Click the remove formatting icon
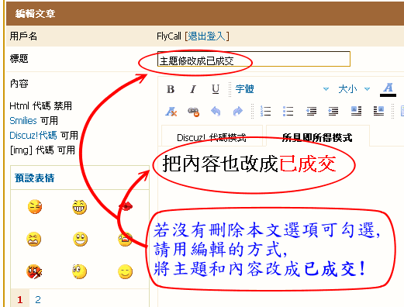404x307 pixels. [171, 112]
